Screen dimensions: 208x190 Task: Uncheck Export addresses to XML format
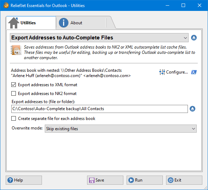[13, 85]
